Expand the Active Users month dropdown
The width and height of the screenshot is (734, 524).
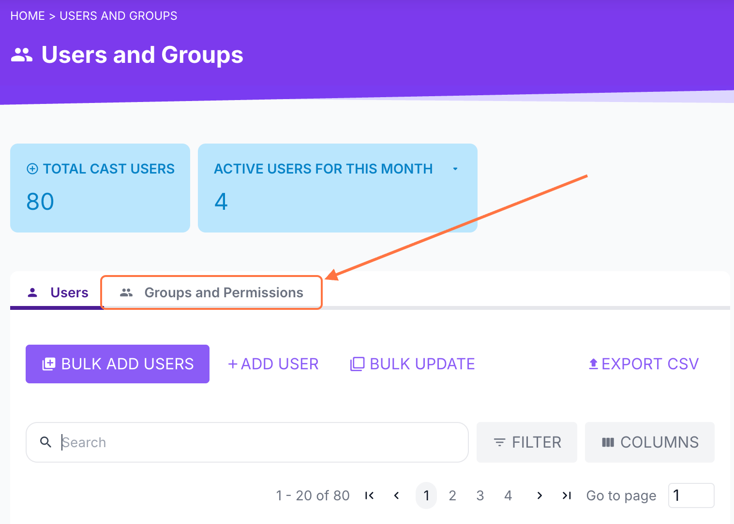[x=455, y=169]
